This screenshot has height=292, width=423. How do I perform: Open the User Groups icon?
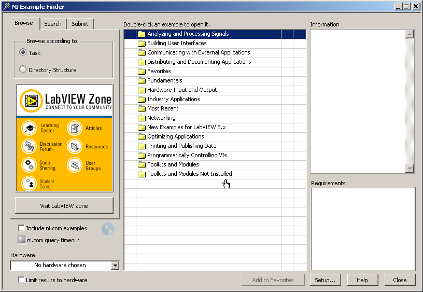coord(75,164)
